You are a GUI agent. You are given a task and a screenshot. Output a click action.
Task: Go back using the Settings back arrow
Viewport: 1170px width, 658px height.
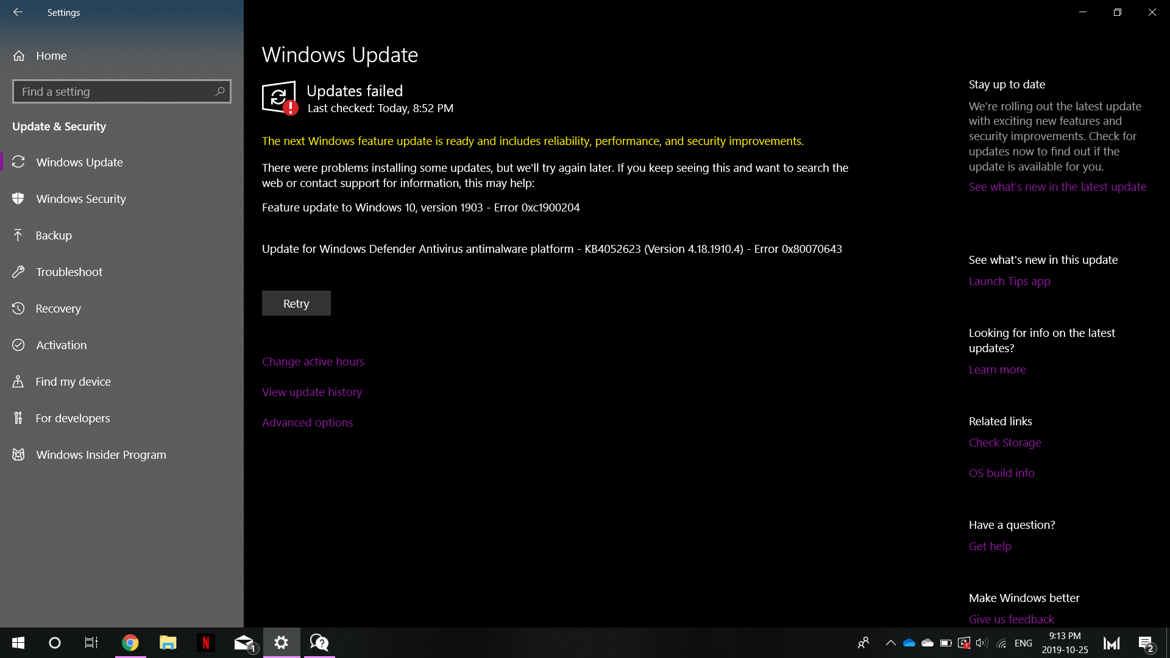[18, 12]
